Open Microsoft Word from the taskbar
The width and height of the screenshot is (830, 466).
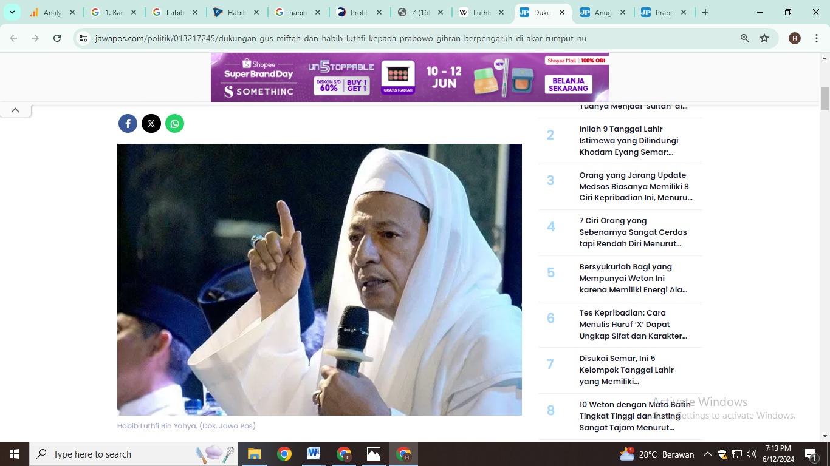pyautogui.click(x=313, y=453)
